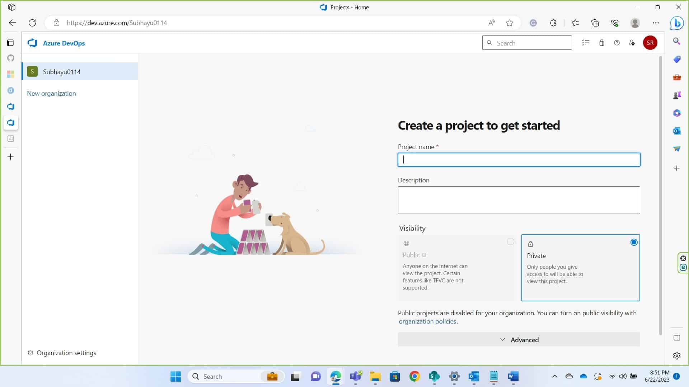Image resolution: width=689 pixels, height=387 pixels.
Task: Open the Marketplace shopping bag icon
Action: pos(602,43)
